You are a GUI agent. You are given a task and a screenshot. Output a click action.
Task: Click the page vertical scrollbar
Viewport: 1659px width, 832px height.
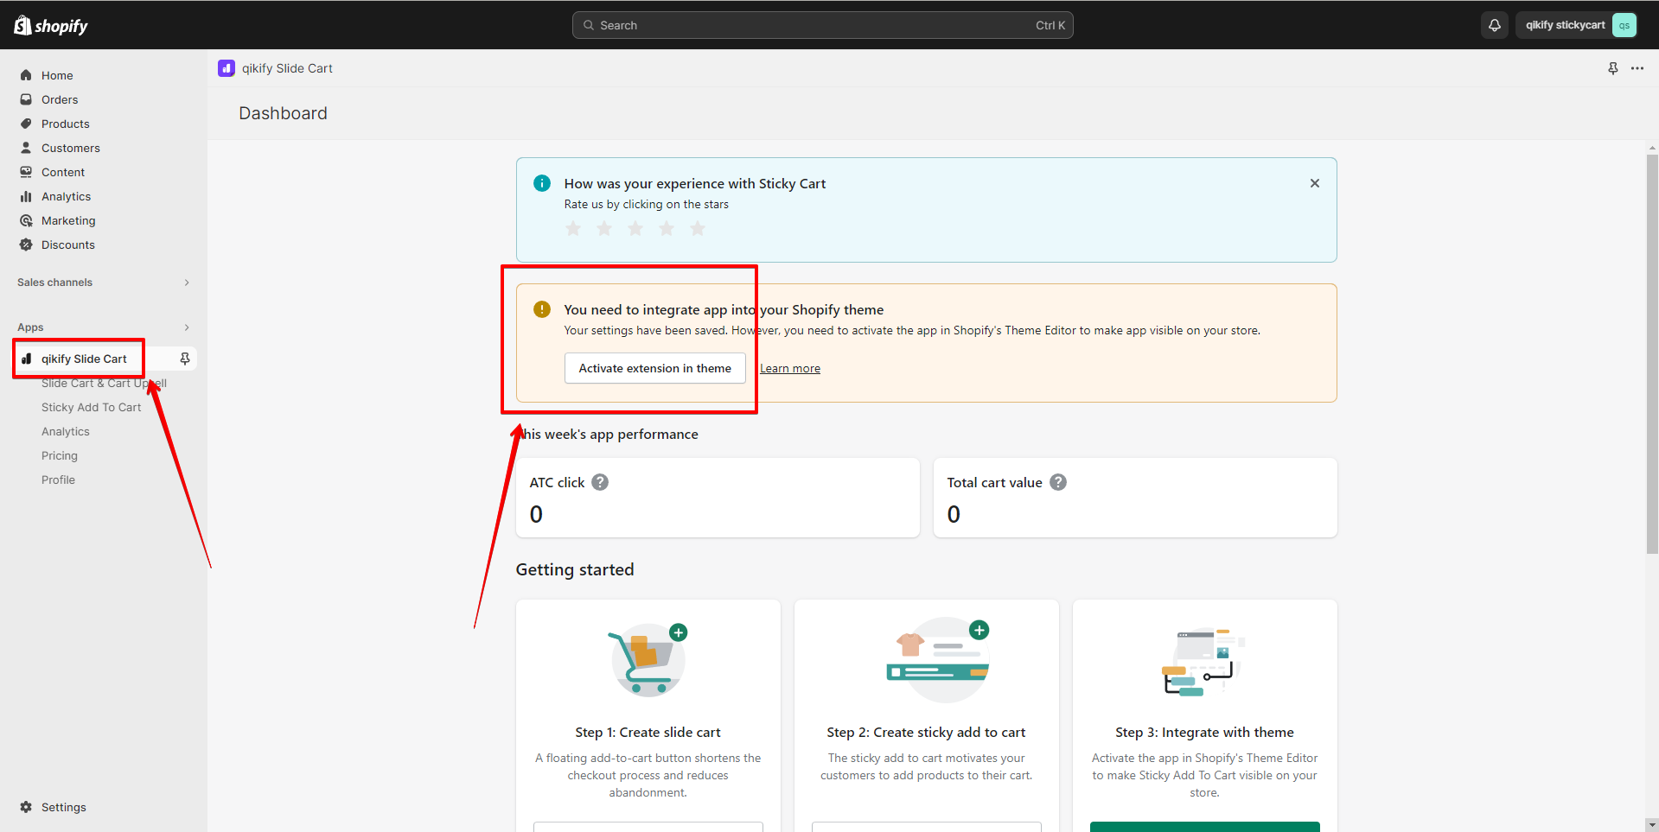(1652, 354)
